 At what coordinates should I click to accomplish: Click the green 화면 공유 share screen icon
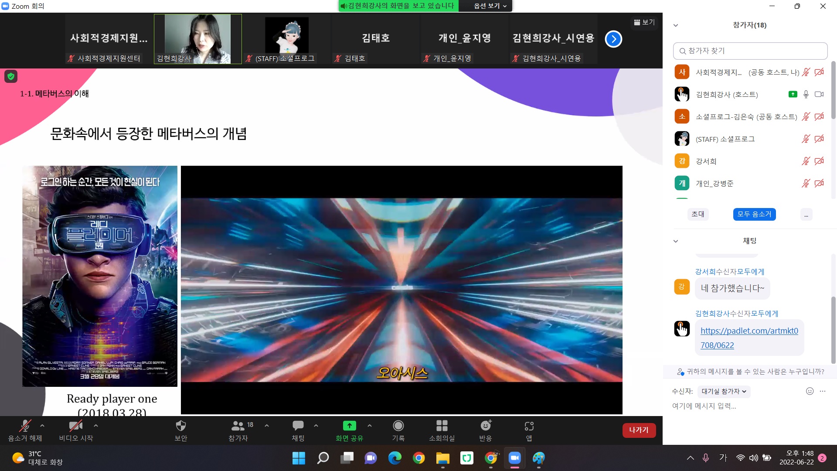pos(349,426)
